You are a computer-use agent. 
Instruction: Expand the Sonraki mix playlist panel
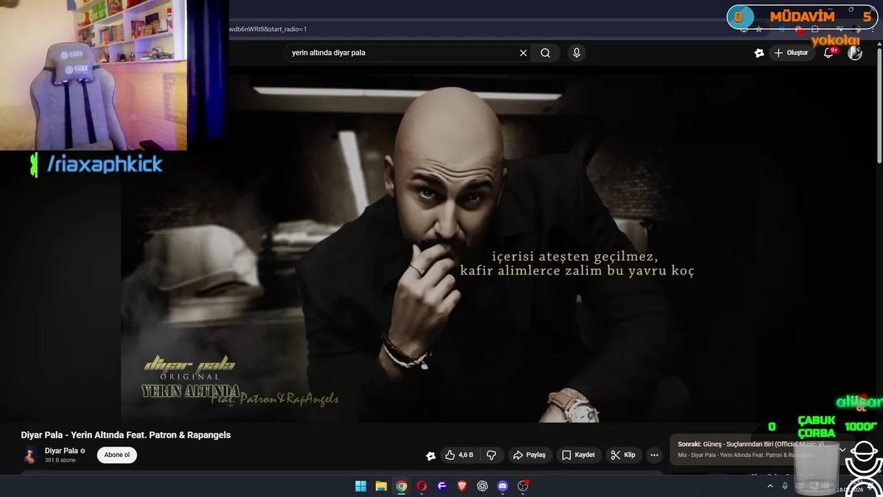coord(842,449)
